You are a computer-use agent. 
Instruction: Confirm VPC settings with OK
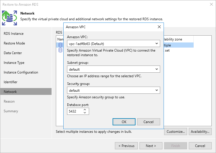[124, 122]
